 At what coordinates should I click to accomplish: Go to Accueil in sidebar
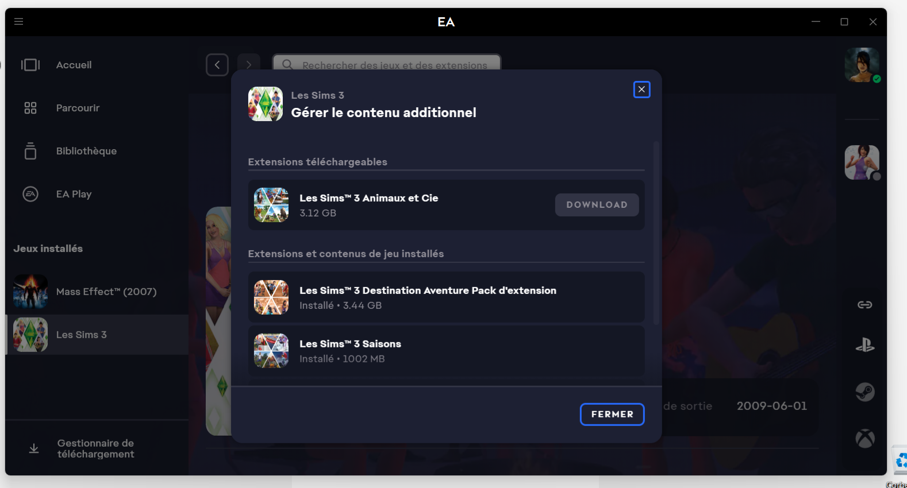(x=74, y=65)
